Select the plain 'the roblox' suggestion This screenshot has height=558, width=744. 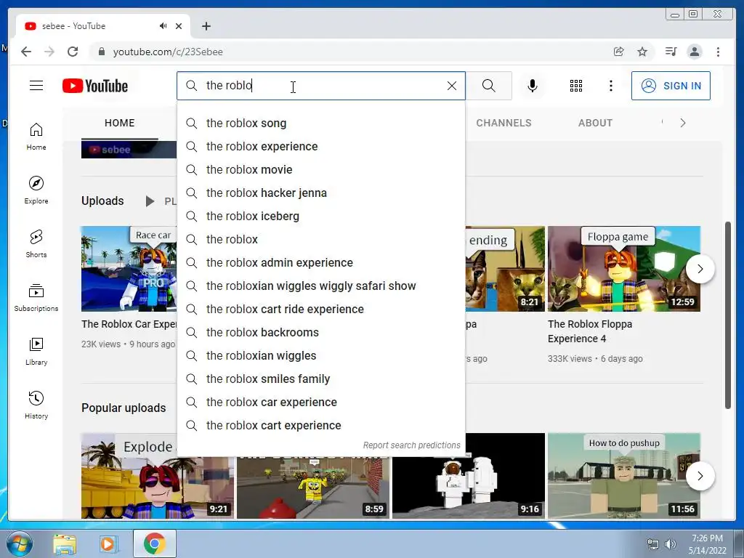pyautogui.click(x=320, y=240)
